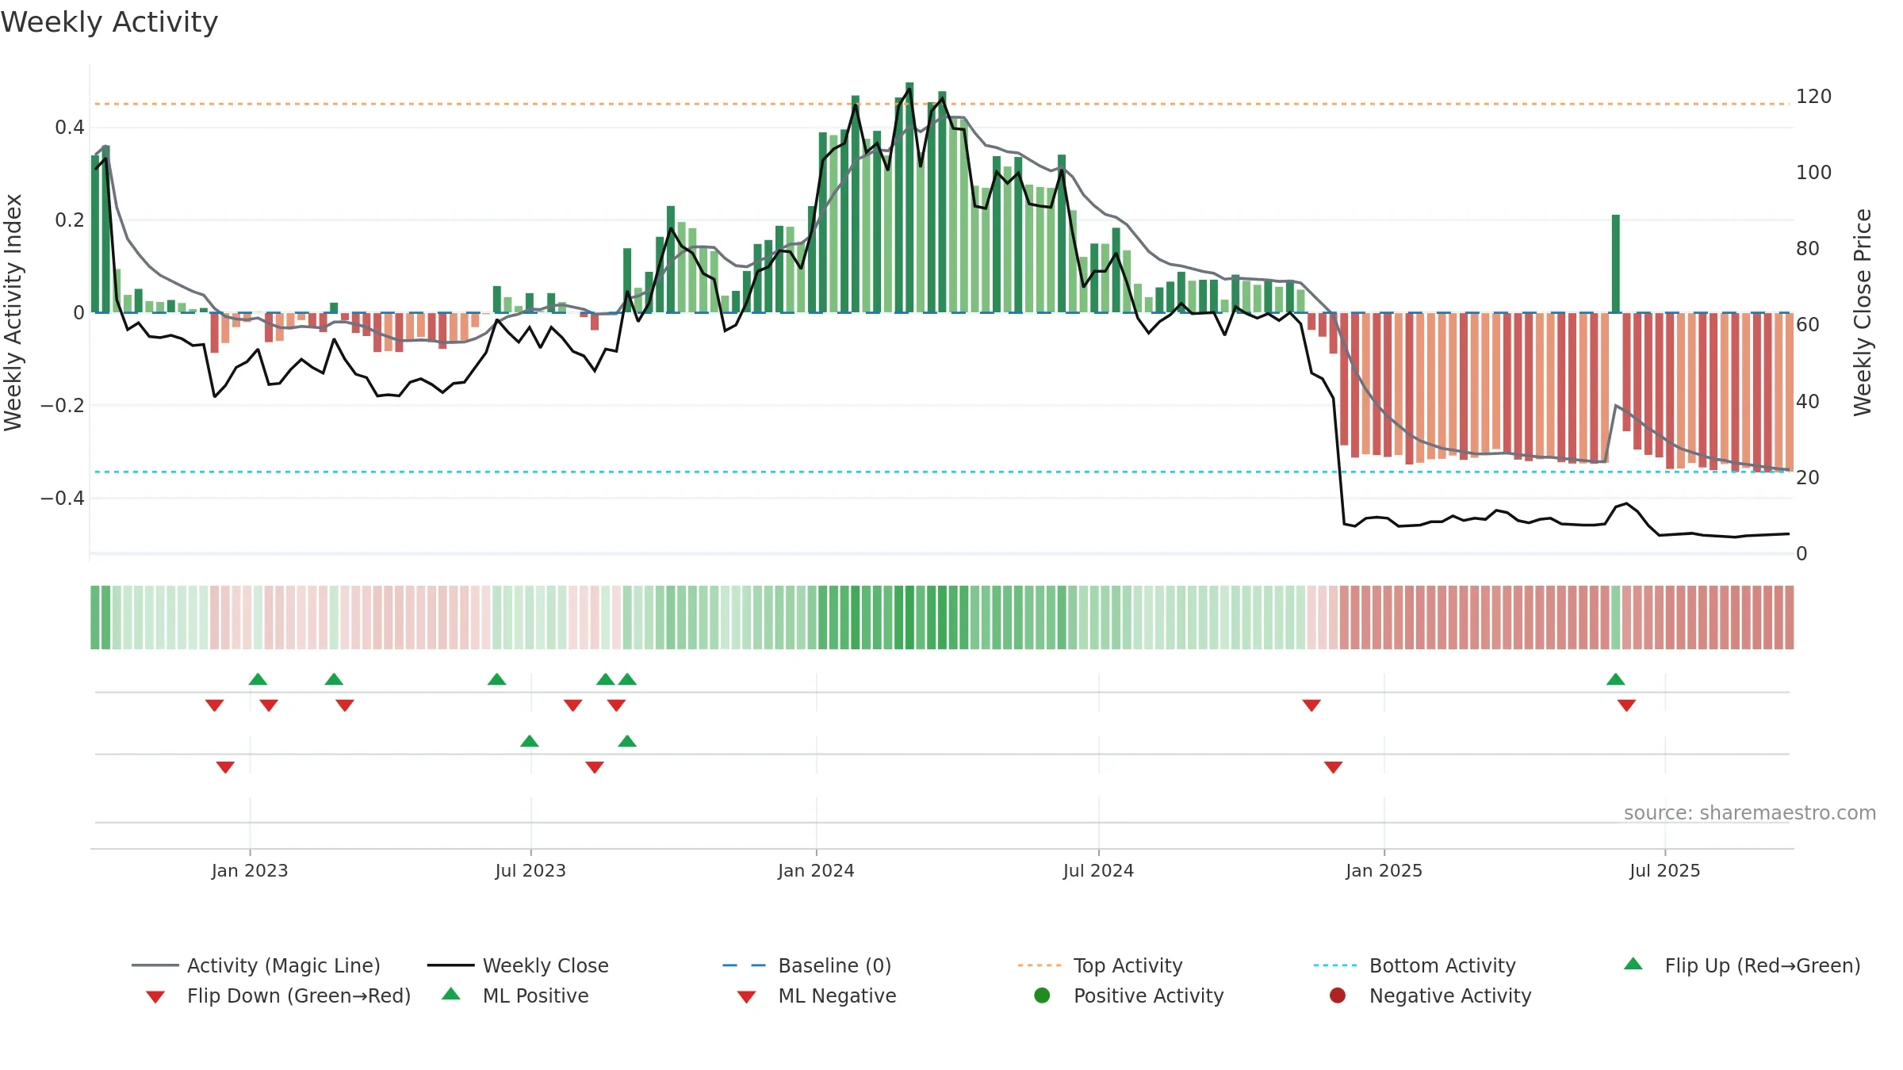Click the flip-down red triangle near Jul 2025
Screen dimensions: 1903x1070
pos(1627,705)
